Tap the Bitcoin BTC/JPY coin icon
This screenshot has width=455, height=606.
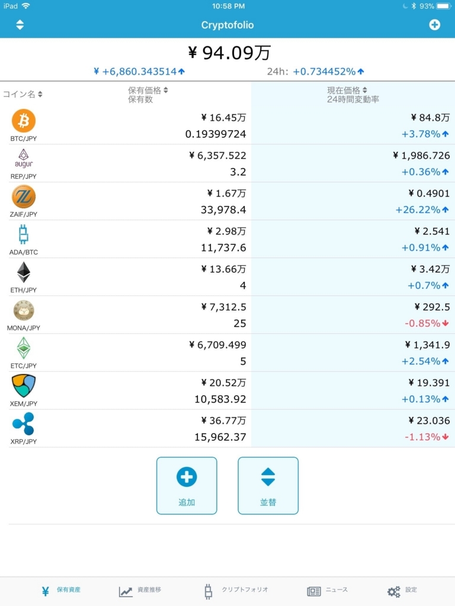coord(24,121)
